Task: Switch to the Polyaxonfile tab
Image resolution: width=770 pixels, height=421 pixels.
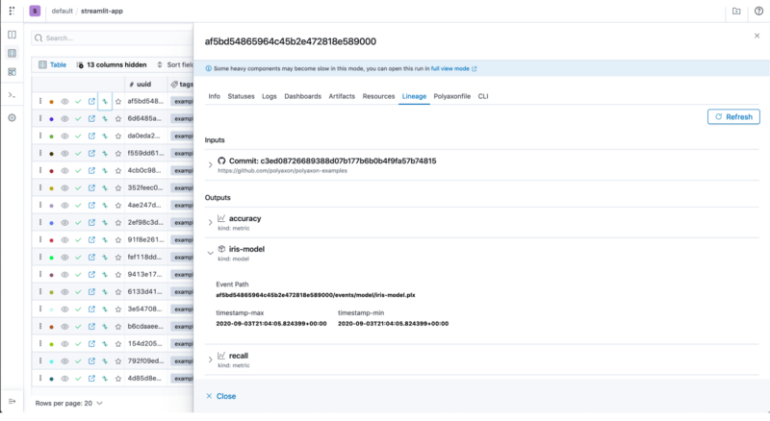Action: (x=451, y=96)
